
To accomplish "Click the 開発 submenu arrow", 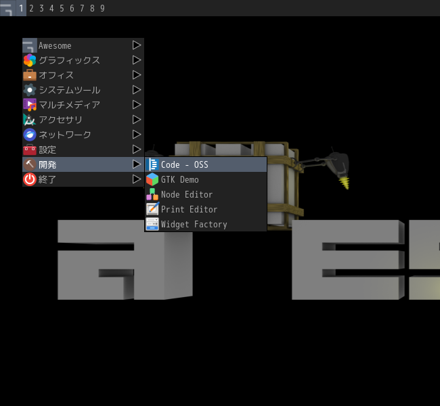I will pos(137,164).
